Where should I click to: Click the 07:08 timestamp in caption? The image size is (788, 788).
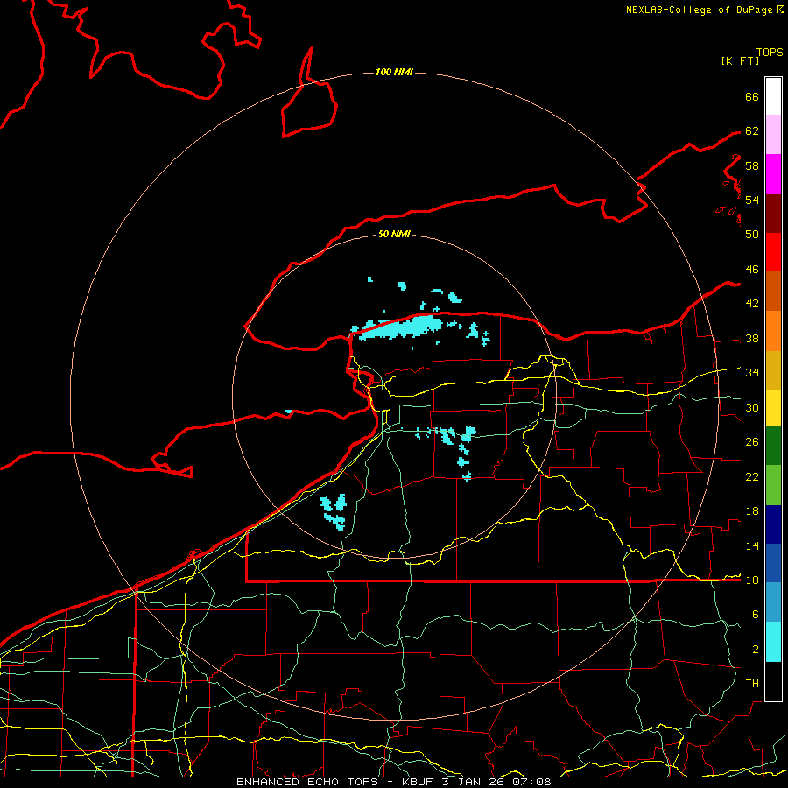click(531, 782)
